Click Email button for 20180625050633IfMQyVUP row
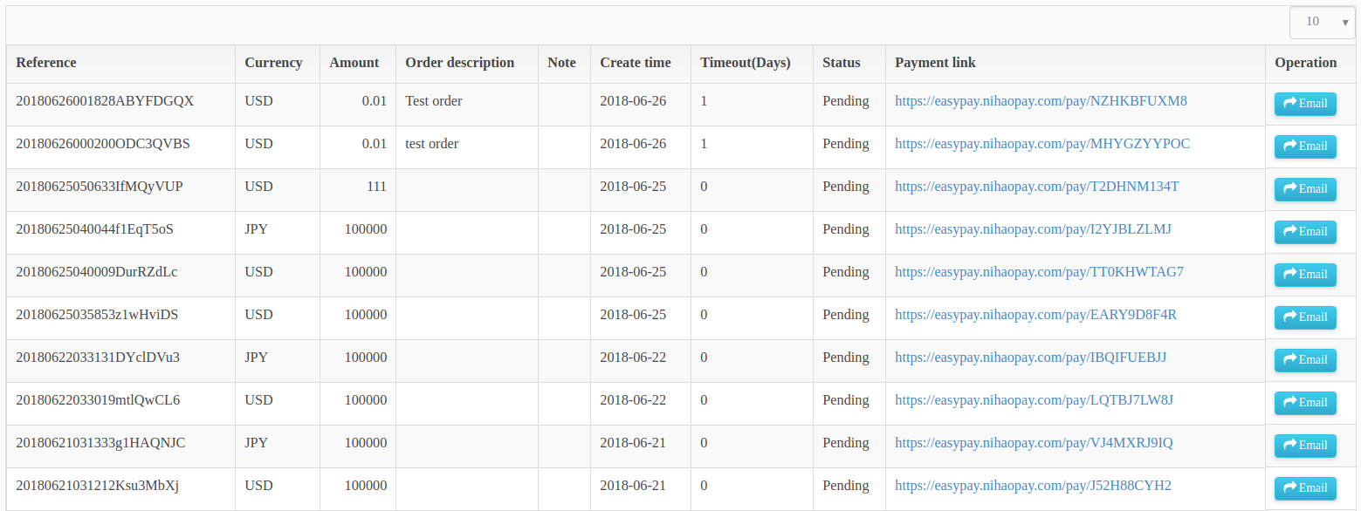Image resolution: width=1361 pixels, height=511 pixels. click(x=1305, y=189)
